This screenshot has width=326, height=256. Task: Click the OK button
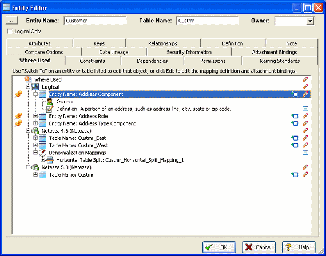pyautogui.click(x=219, y=247)
